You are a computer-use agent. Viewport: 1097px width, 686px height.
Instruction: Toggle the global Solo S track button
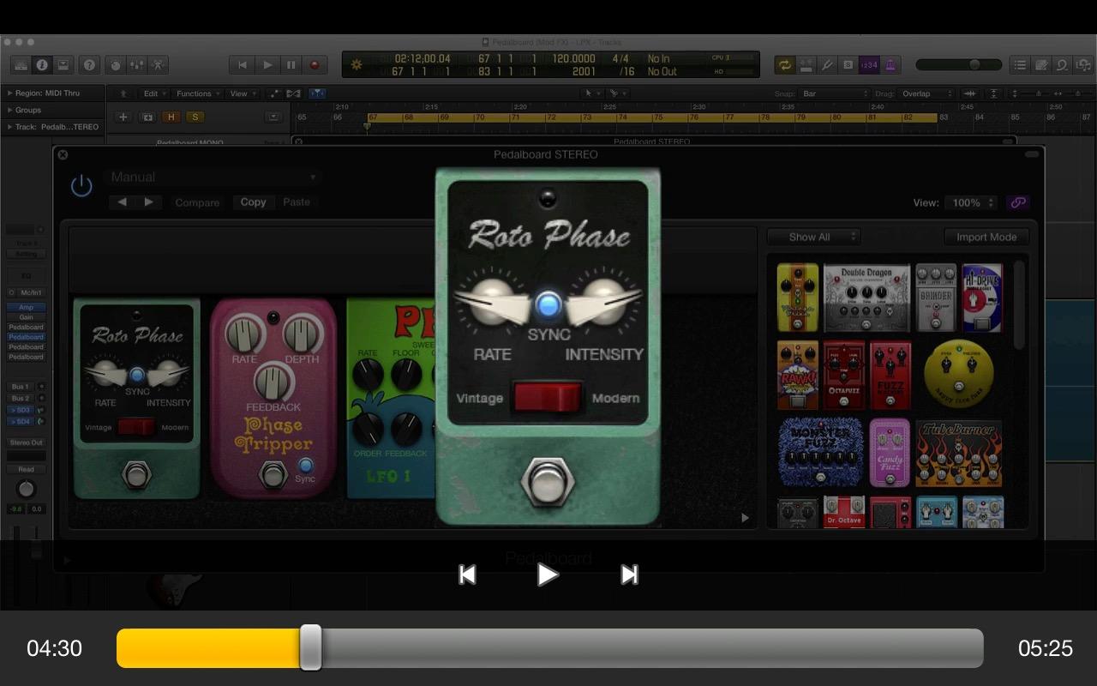(x=195, y=117)
